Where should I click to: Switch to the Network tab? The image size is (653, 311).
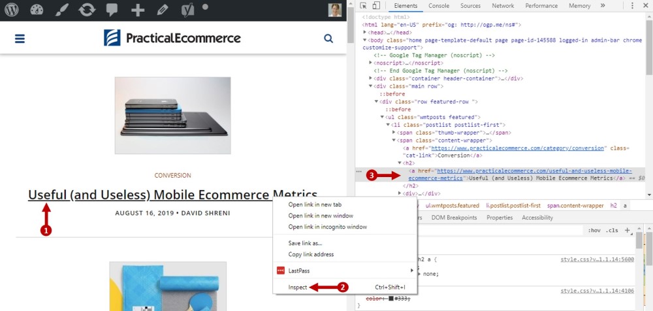pos(503,6)
